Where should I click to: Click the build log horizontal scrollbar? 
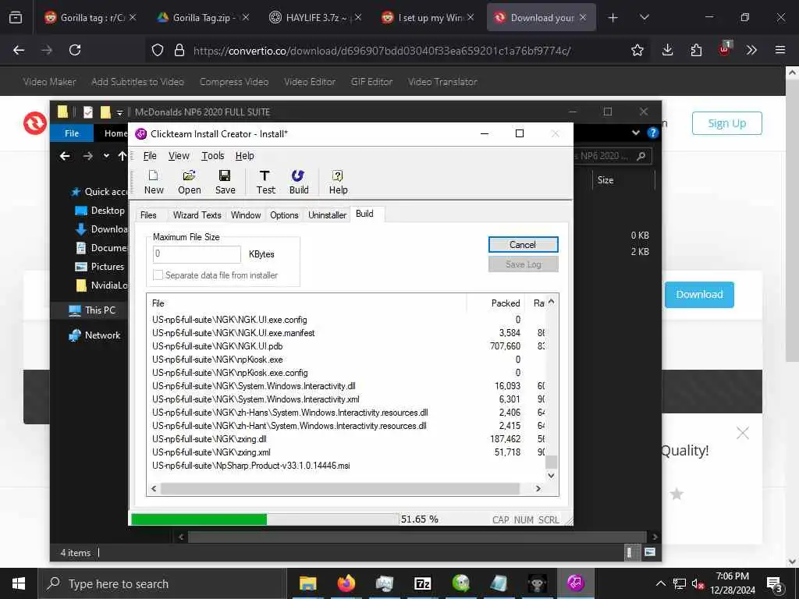pyautogui.click(x=340, y=488)
